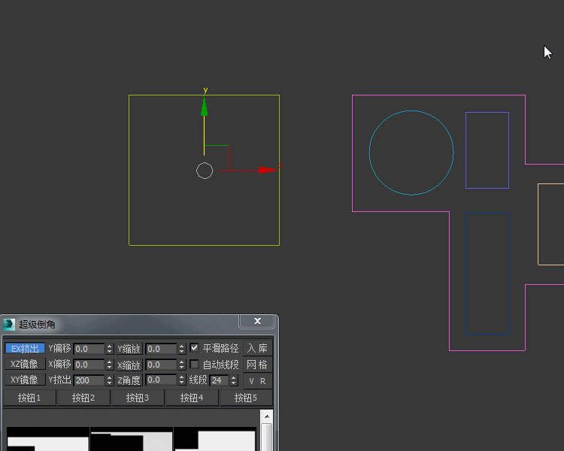Select the XZ镜像 mirror button

point(25,365)
